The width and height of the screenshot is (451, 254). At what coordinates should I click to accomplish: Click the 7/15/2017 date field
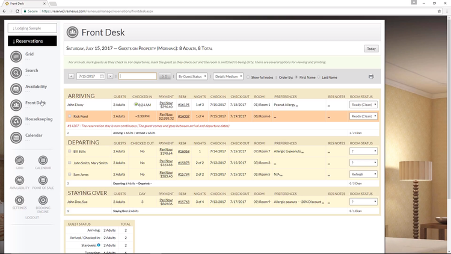[x=91, y=76]
